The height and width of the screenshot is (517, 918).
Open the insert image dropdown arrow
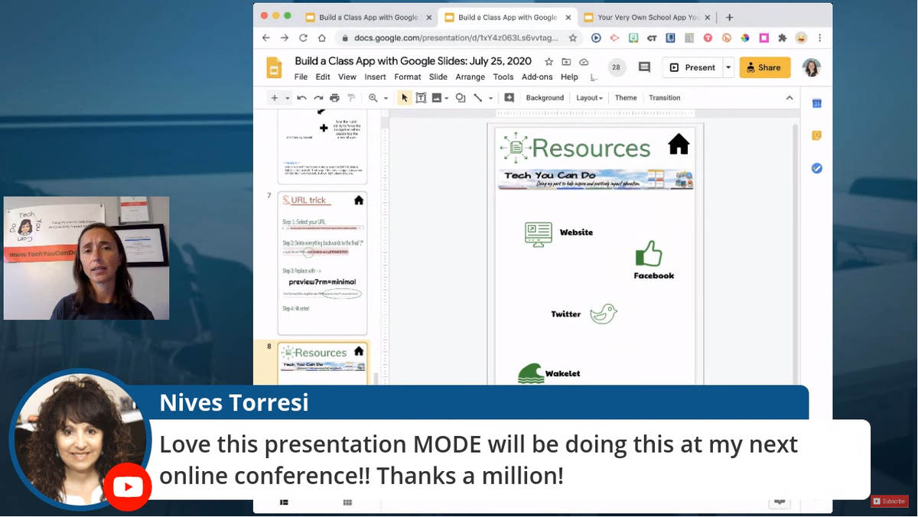[x=447, y=98]
